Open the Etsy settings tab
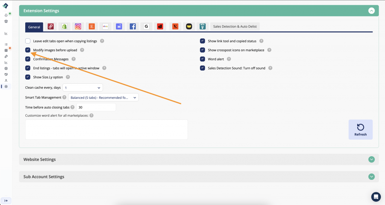 click(92, 27)
